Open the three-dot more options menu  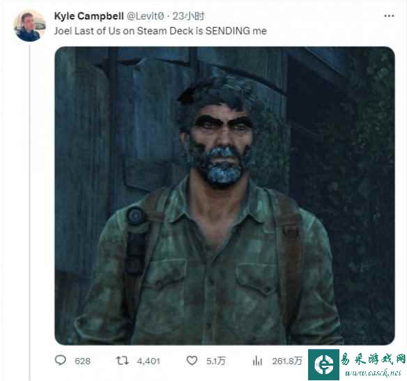pyautogui.click(x=389, y=16)
